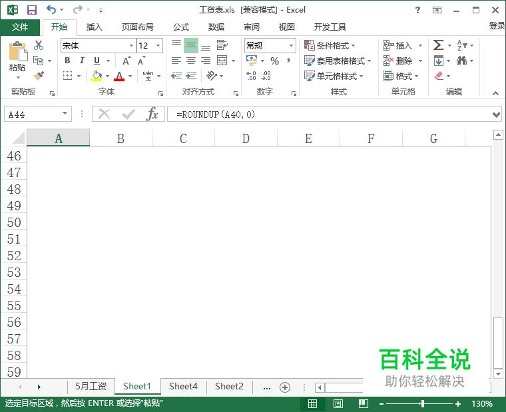This screenshot has width=506, height=412.
Task: Open the 常规 number format dropdown
Action: (x=291, y=45)
